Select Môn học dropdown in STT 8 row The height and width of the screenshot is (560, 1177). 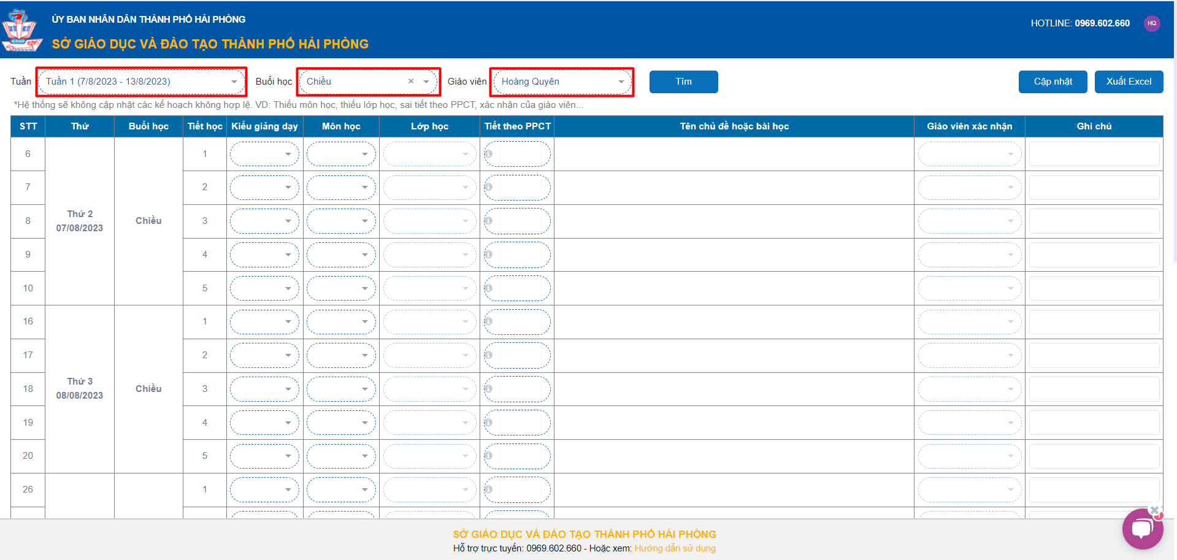point(341,221)
